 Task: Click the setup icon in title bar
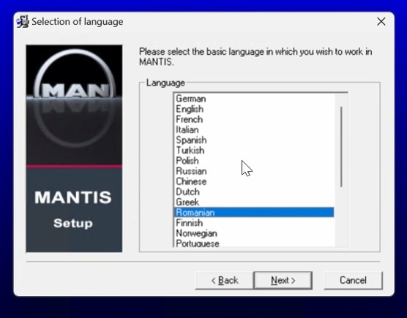pos(23,21)
